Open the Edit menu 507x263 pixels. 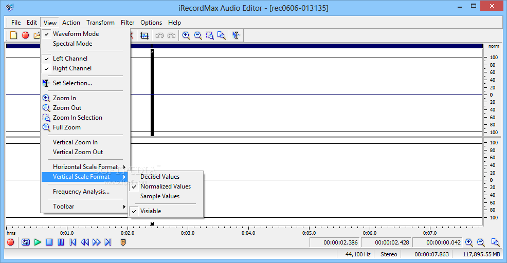click(32, 23)
